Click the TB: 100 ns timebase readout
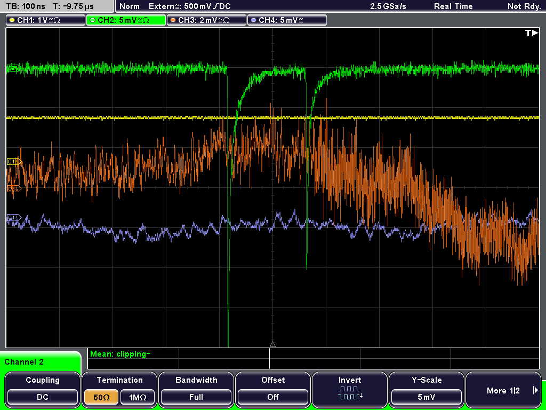The height and width of the screenshot is (410, 546). [26, 6]
